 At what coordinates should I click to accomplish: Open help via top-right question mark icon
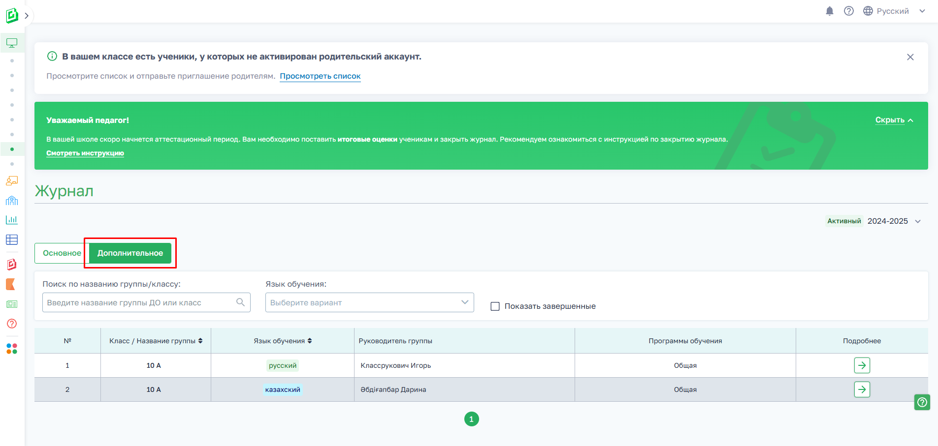tap(849, 11)
